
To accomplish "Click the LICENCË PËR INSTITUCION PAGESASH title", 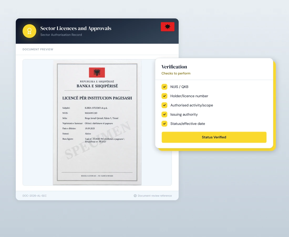I will click(97, 98).
